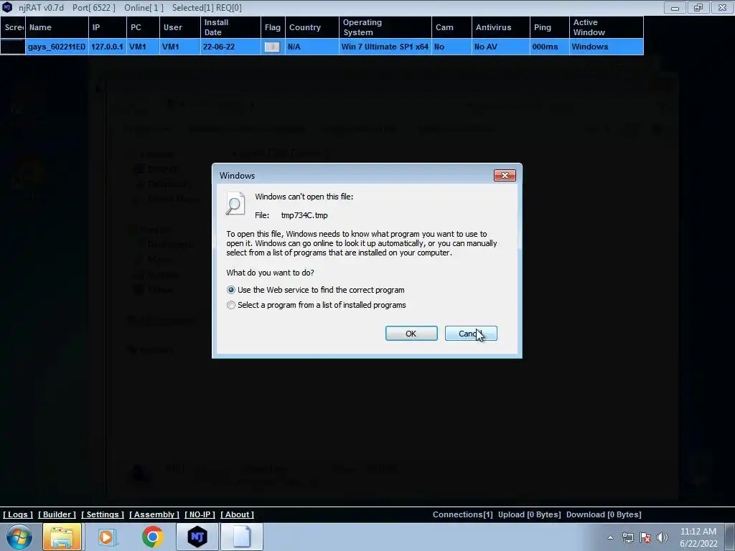Sort by Operating System column

click(x=385, y=27)
